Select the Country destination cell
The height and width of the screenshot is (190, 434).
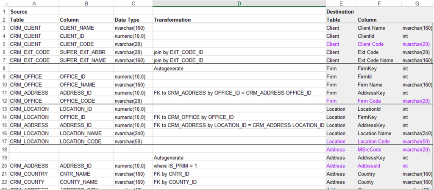(379, 174)
